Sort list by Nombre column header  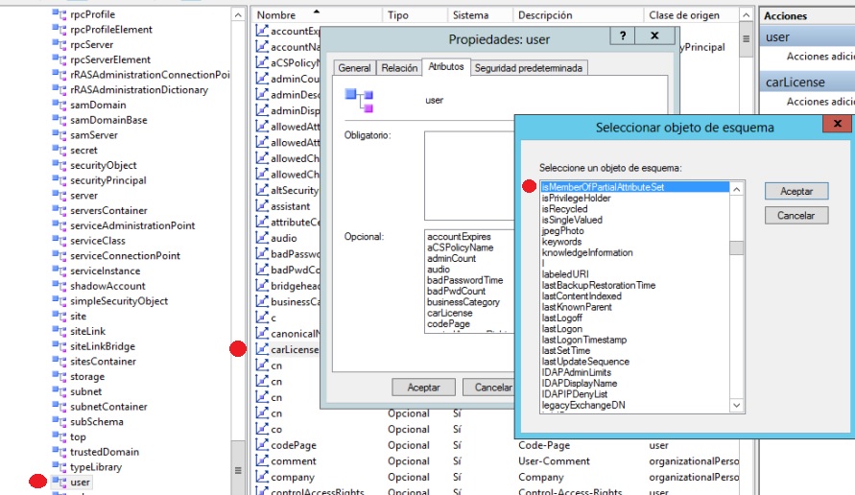tap(276, 15)
